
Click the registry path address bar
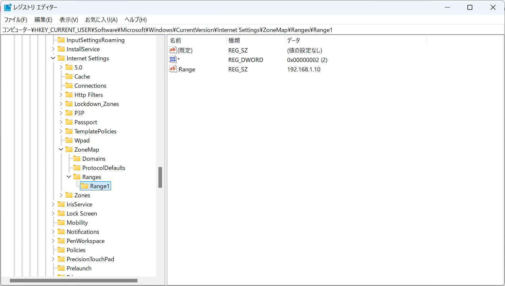click(x=252, y=30)
